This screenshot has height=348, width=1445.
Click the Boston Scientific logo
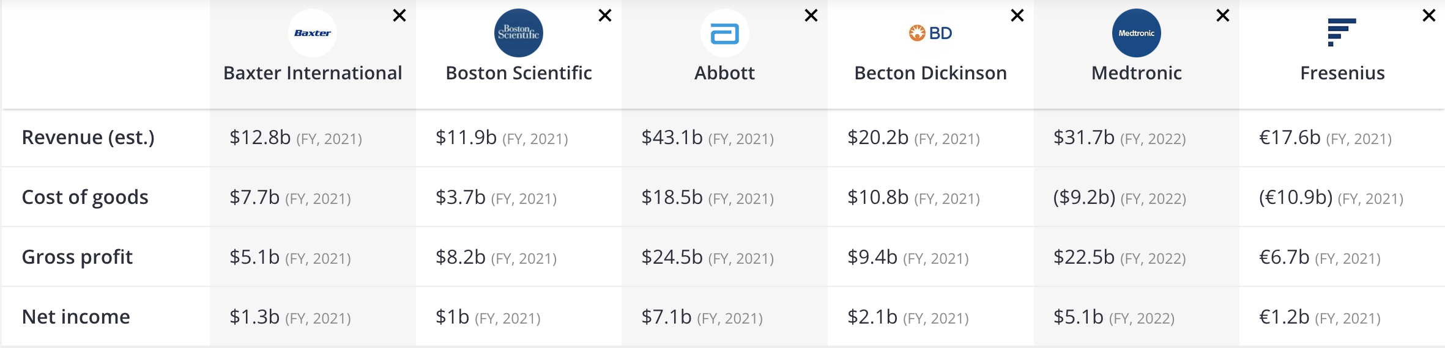[518, 33]
